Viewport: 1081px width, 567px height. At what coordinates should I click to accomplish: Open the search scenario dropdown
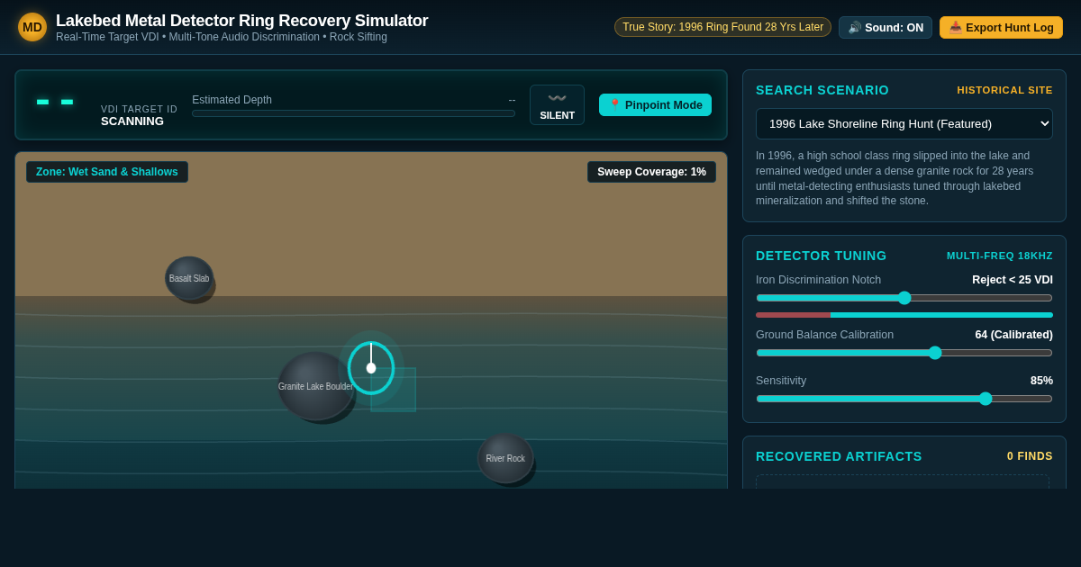[x=904, y=123]
